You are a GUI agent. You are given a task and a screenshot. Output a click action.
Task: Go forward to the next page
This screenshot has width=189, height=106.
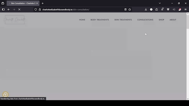point(14,9)
